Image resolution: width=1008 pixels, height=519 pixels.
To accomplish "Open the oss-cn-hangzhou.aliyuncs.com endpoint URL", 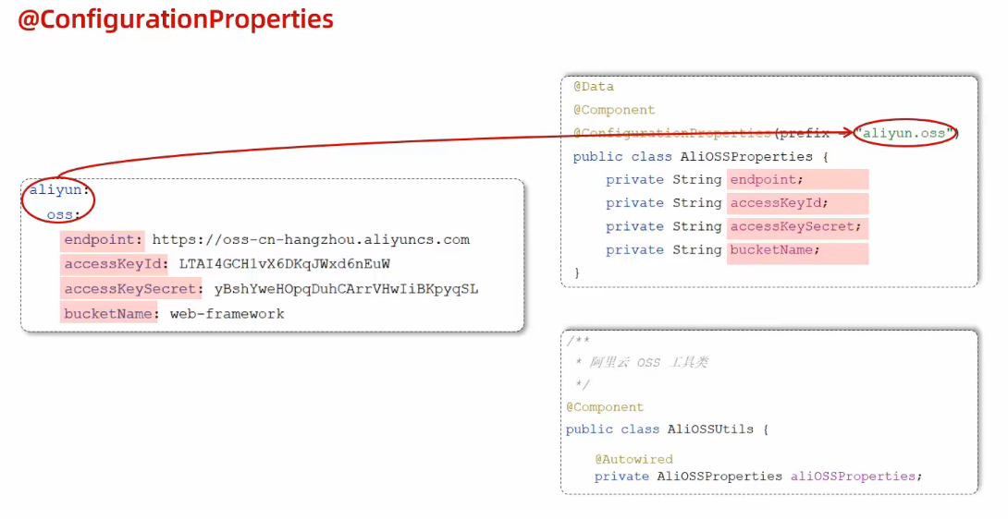I will coord(311,240).
